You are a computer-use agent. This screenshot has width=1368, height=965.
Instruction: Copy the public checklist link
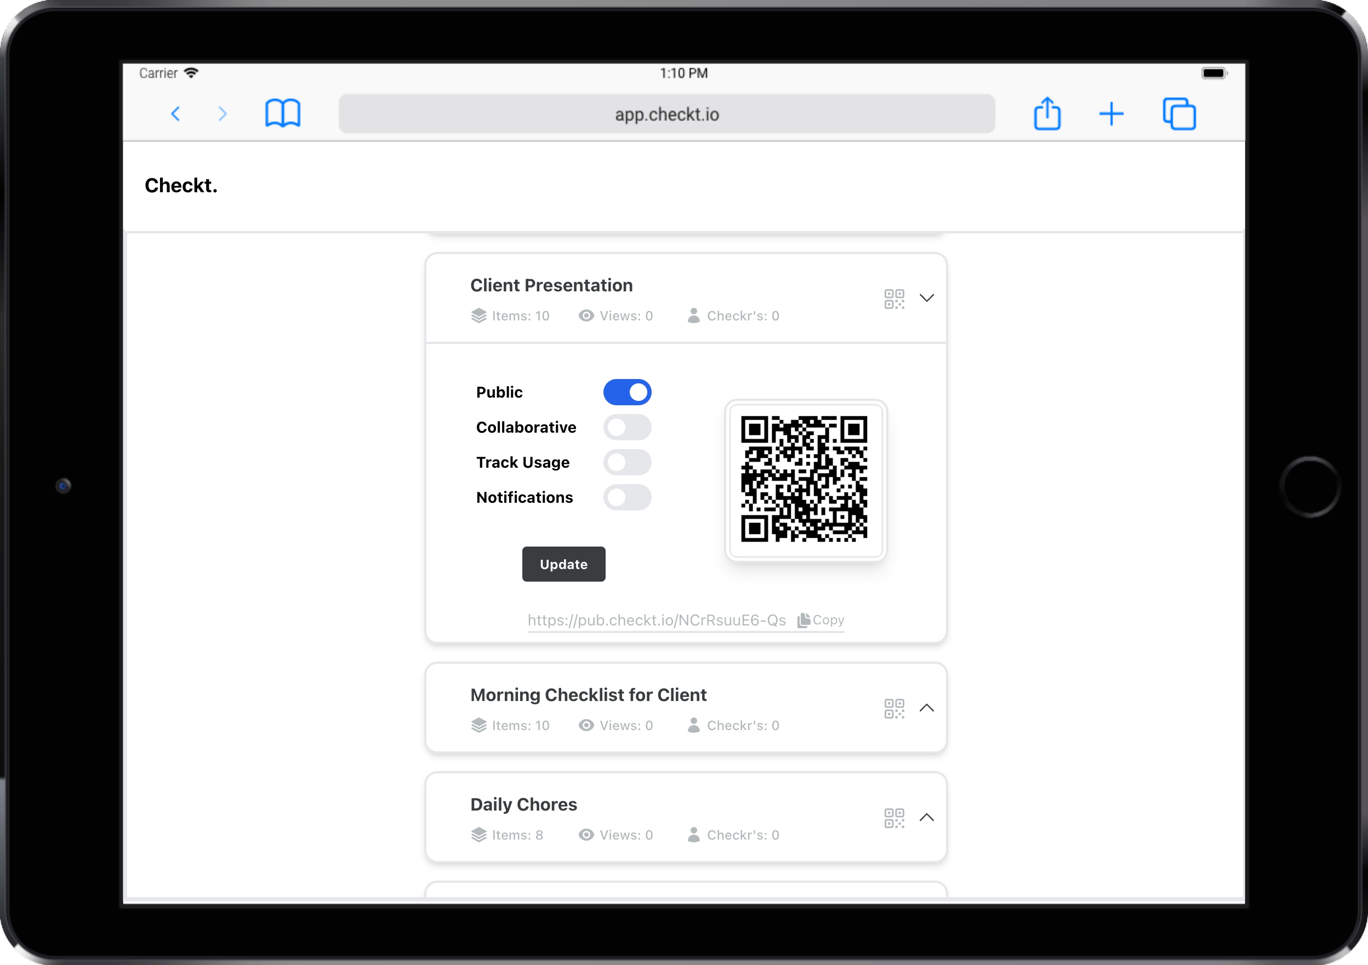821,621
